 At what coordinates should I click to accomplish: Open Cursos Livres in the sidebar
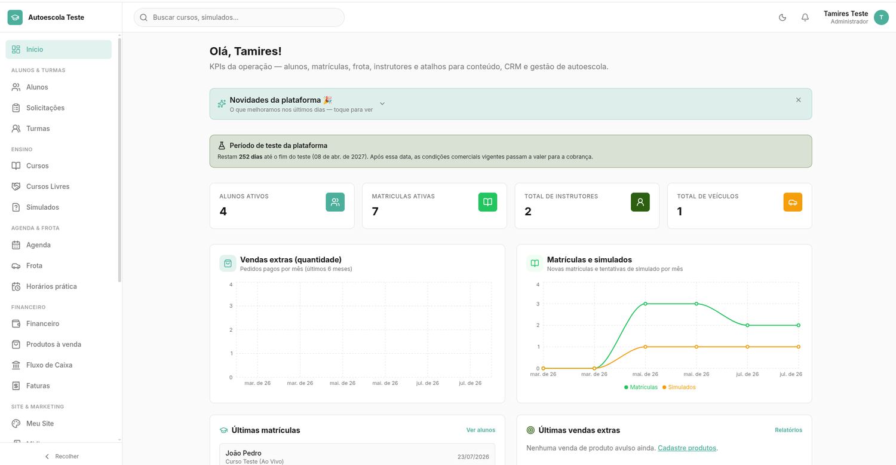pyautogui.click(x=59, y=186)
